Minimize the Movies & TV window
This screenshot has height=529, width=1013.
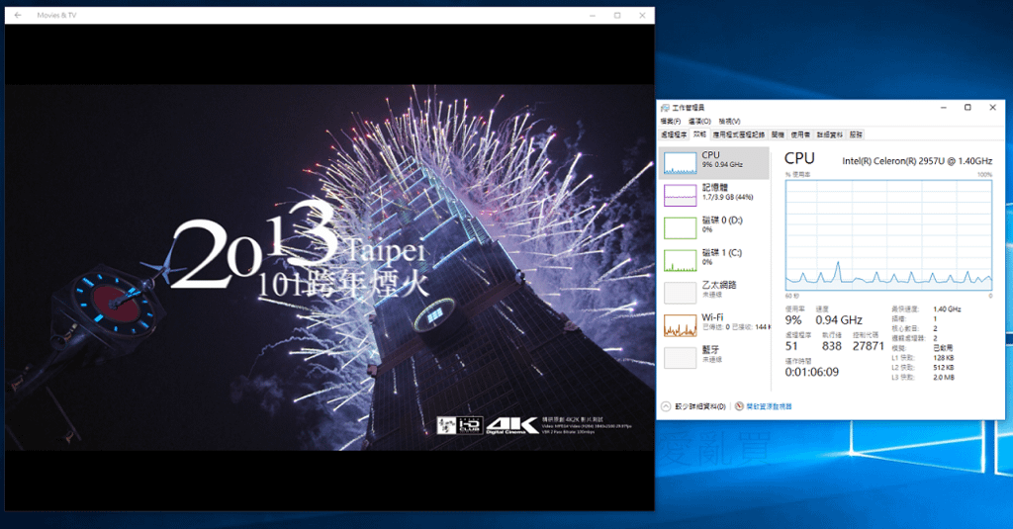point(593,16)
